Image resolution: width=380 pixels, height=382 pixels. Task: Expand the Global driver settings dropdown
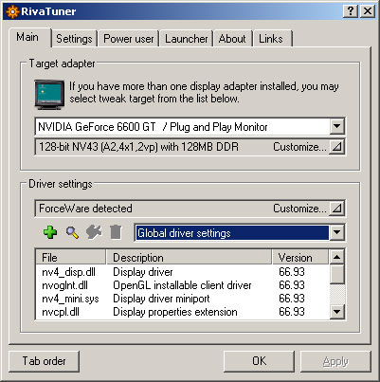(336, 233)
